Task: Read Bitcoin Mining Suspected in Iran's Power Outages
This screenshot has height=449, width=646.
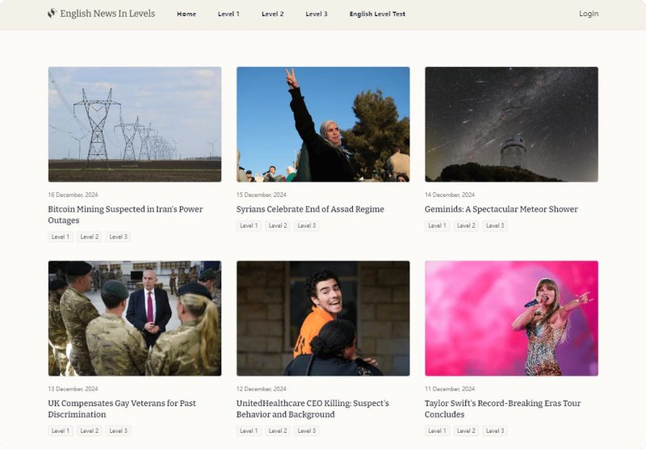Action: [125, 215]
